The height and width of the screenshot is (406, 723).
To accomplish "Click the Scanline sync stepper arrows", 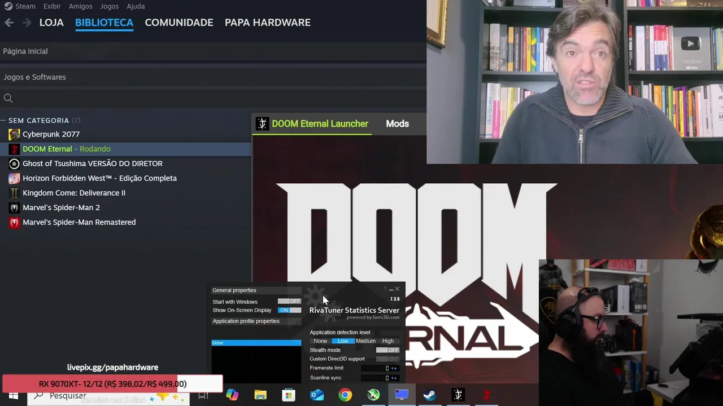I will 394,378.
